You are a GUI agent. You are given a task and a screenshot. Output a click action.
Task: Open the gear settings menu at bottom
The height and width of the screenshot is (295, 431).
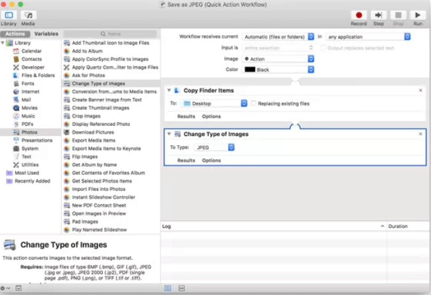5,288
